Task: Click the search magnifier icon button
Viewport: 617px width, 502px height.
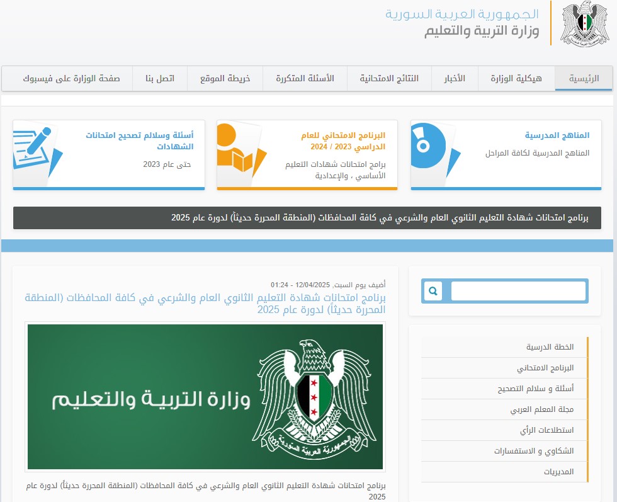Action: point(433,291)
